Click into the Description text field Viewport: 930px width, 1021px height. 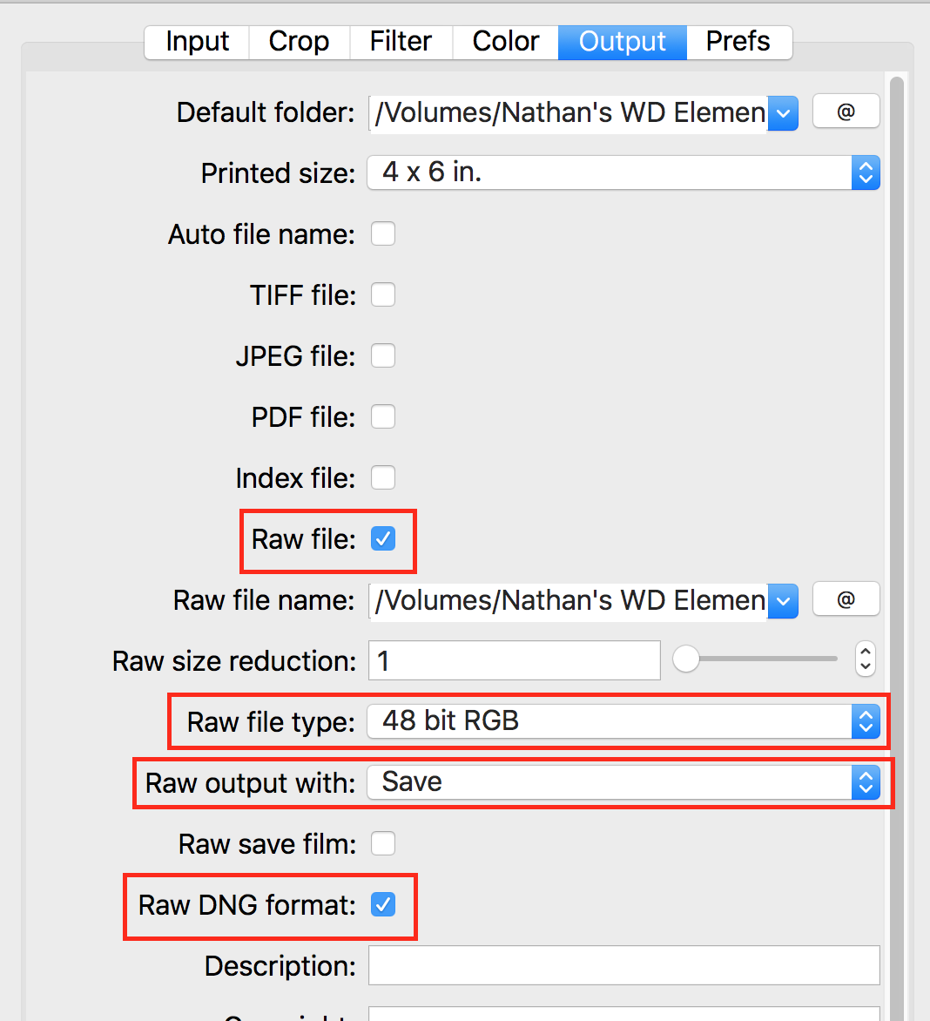pyautogui.click(x=624, y=965)
